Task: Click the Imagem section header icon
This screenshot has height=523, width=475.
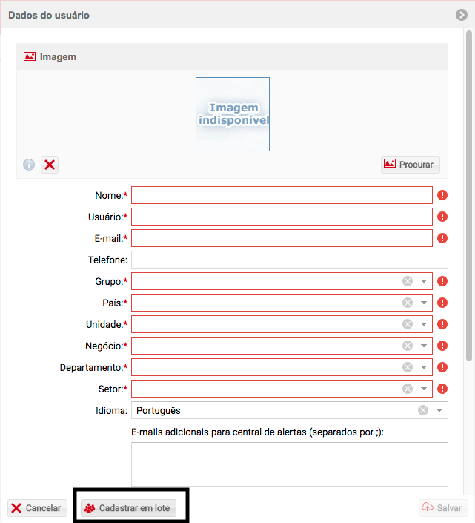Action: 30,56
